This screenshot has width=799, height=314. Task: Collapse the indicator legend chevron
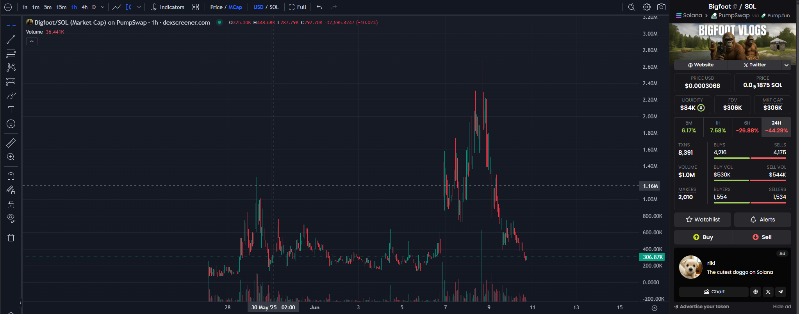tap(32, 41)
